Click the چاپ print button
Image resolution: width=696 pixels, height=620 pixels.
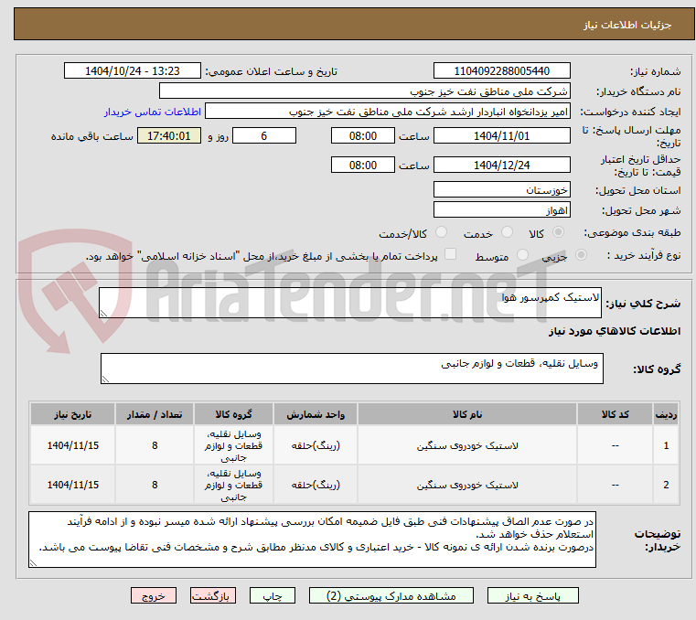(273, 595)
